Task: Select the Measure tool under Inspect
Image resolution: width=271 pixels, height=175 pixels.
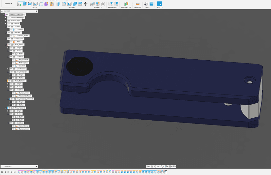Action: click(137, 4)
